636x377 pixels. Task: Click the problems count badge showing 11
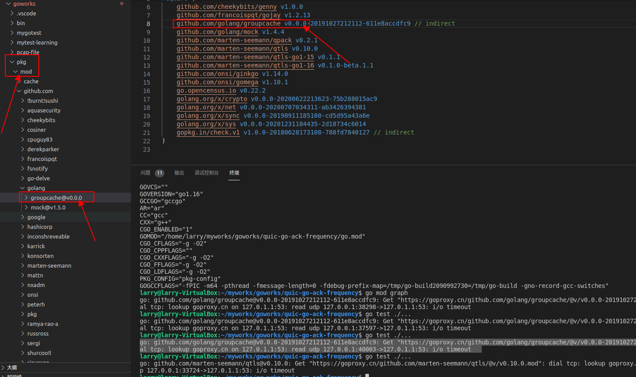[x=159, y=172]
